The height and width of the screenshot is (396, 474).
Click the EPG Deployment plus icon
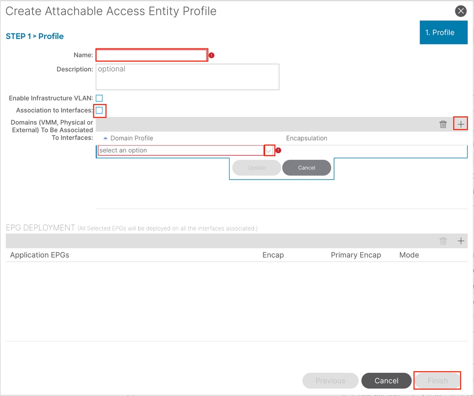[461, 241]
